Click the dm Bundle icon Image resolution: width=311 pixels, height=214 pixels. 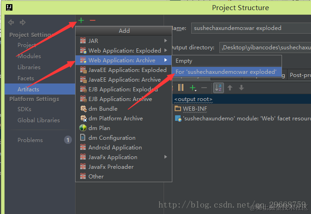click(x=83, y=108)
